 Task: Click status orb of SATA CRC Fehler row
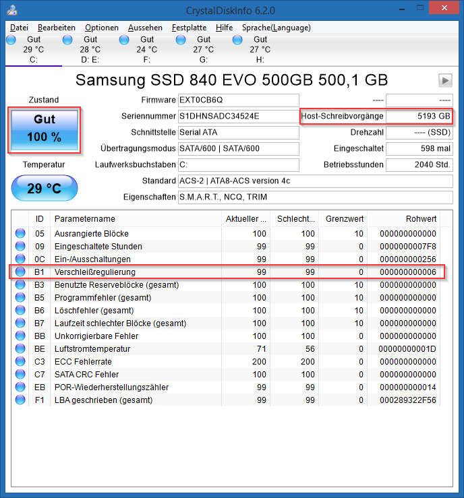(20, 374)
